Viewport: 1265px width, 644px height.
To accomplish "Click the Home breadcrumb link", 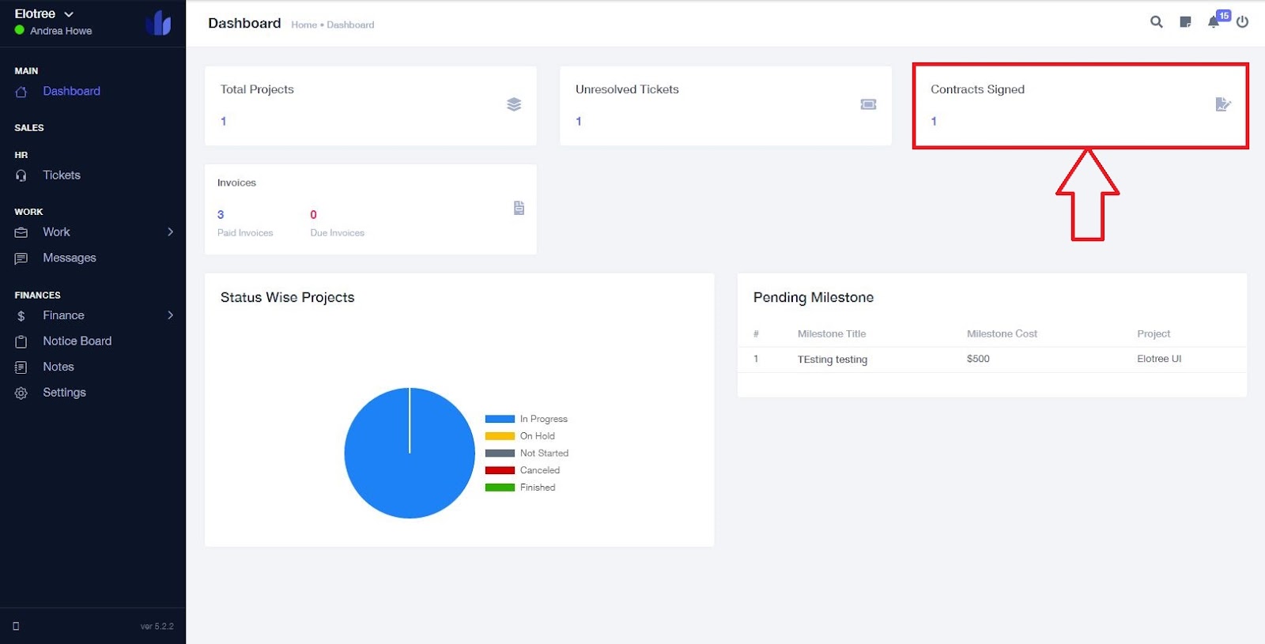I will (x=304, y=25).
